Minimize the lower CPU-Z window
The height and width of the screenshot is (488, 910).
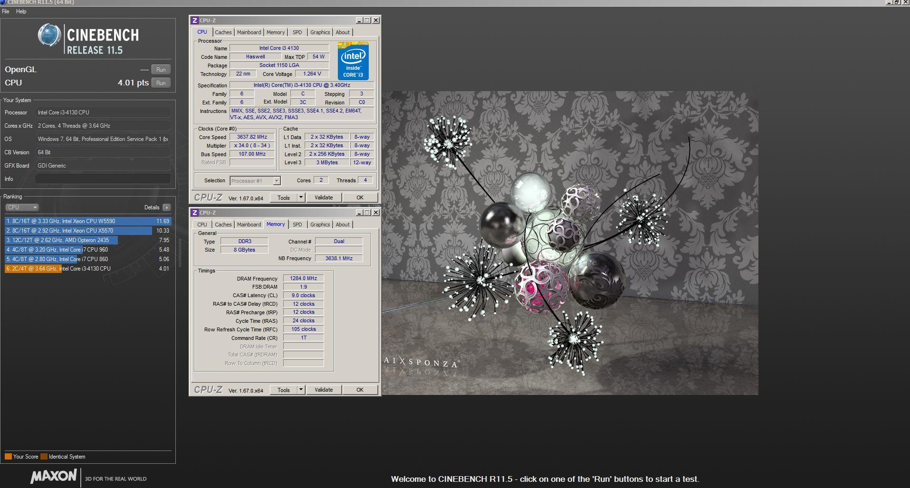click(359, 213)
